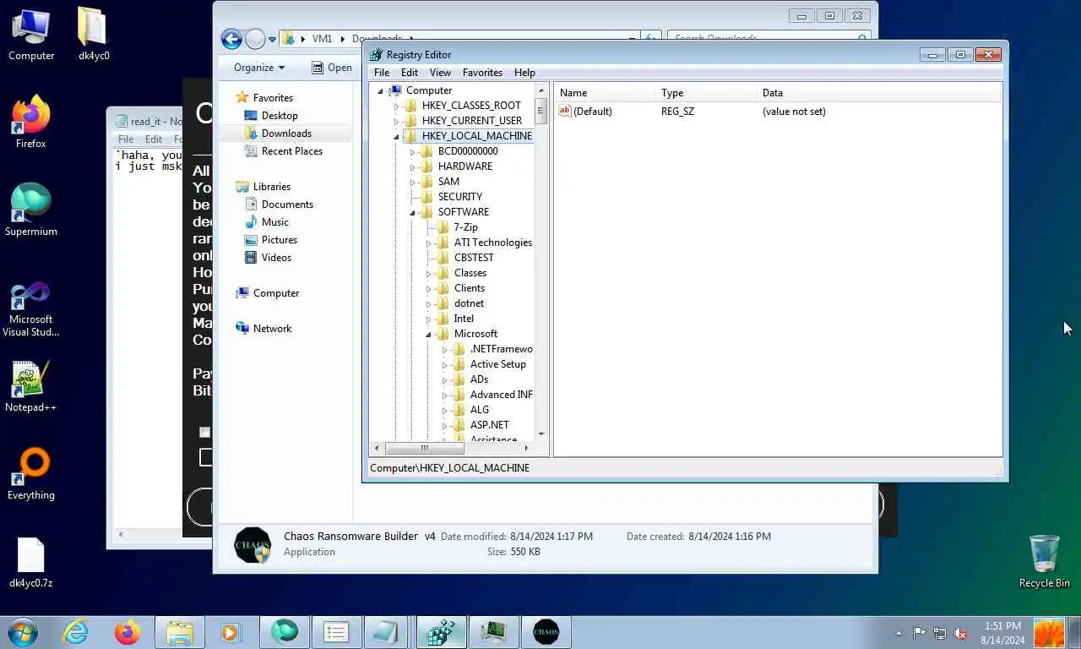
Task: Click the muted volume tray icon
Action: tap(960, 633)
